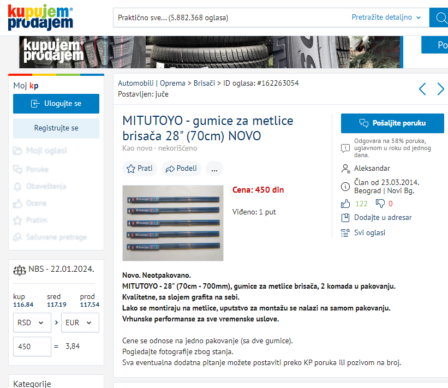Click the kupujemprodajem logo
Viewport: 448px width, 388px height.
40,17
